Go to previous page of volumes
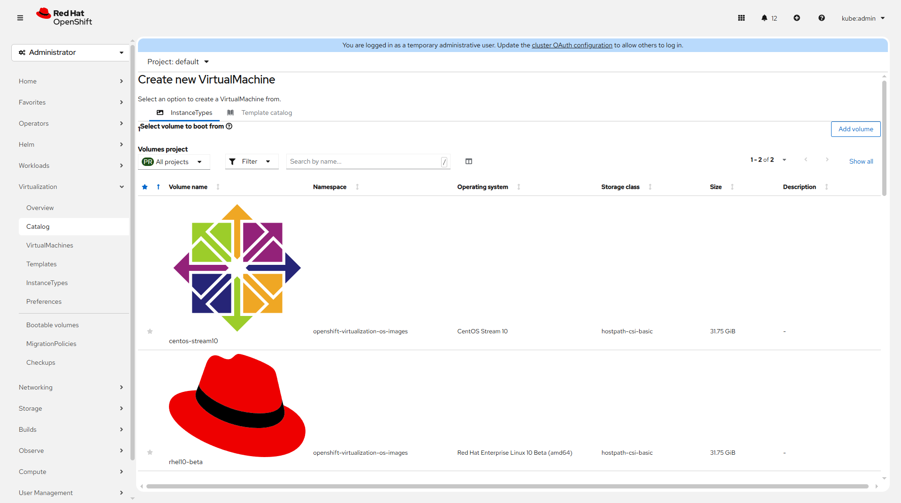Viewport: 901px width, 503px height. click(x=806, y=160)
